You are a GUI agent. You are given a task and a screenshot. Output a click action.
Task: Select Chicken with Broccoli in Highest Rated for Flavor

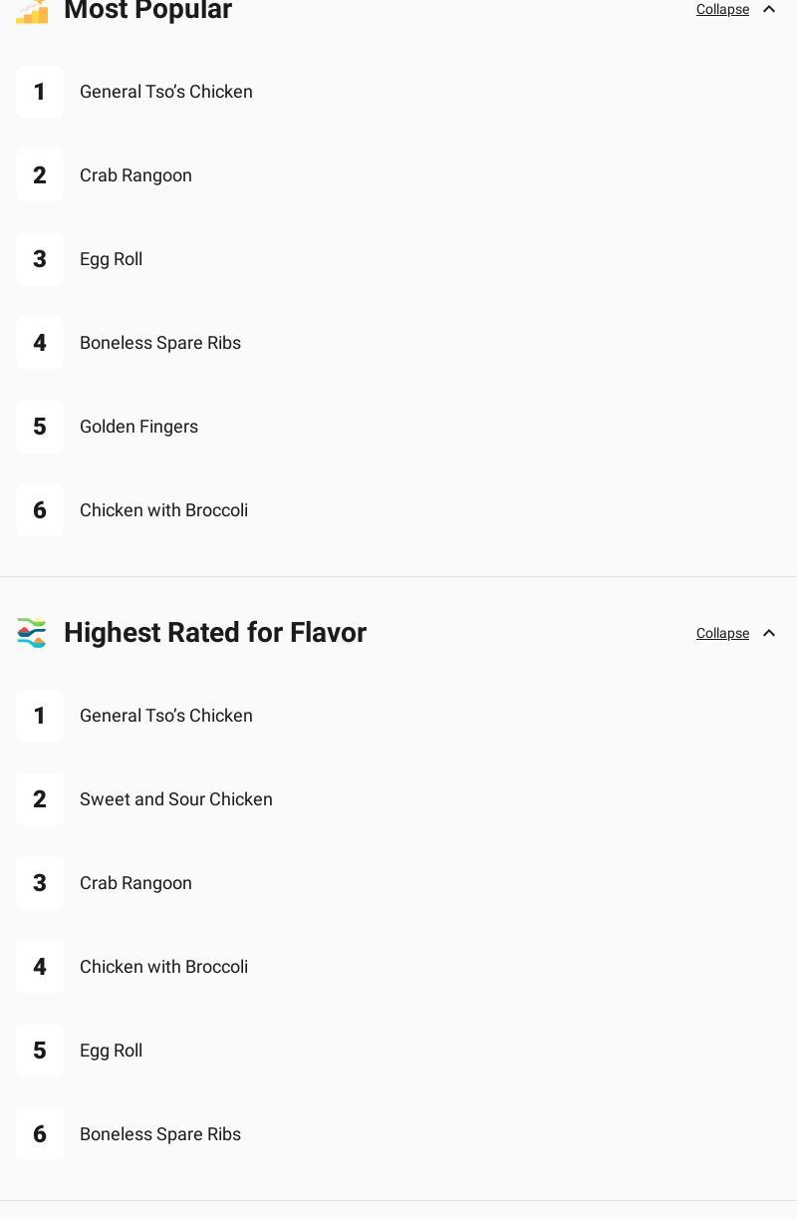coord(163,967)
